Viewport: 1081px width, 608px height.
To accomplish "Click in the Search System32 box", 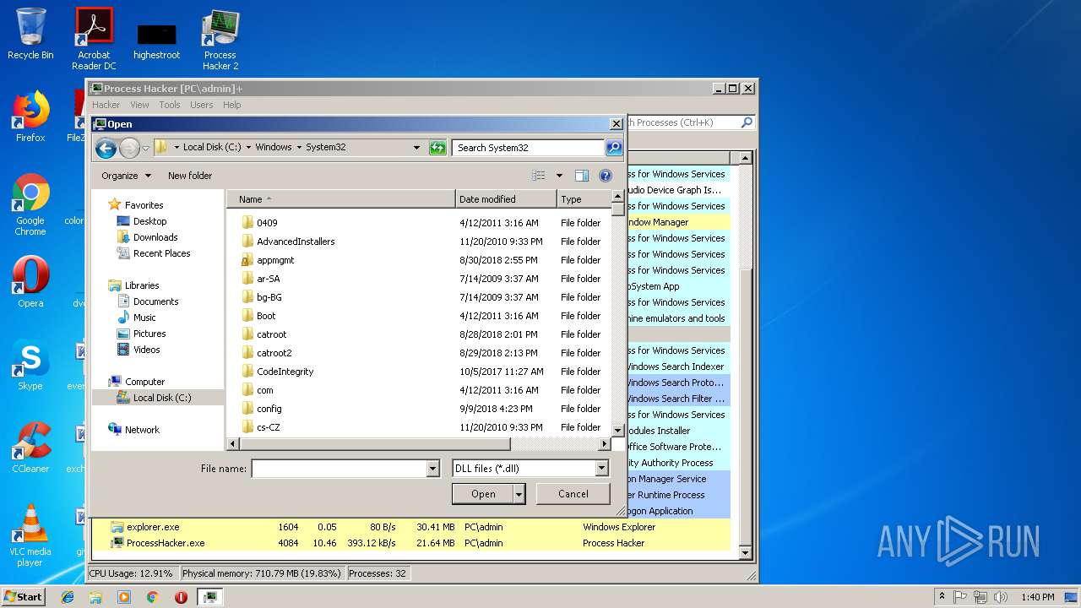I will (528, 148).
